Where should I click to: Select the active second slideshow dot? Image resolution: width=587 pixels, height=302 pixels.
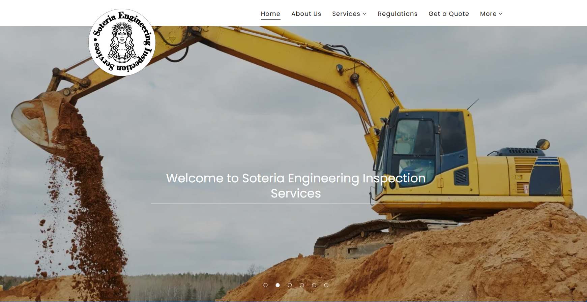click(x=278, y=285)
